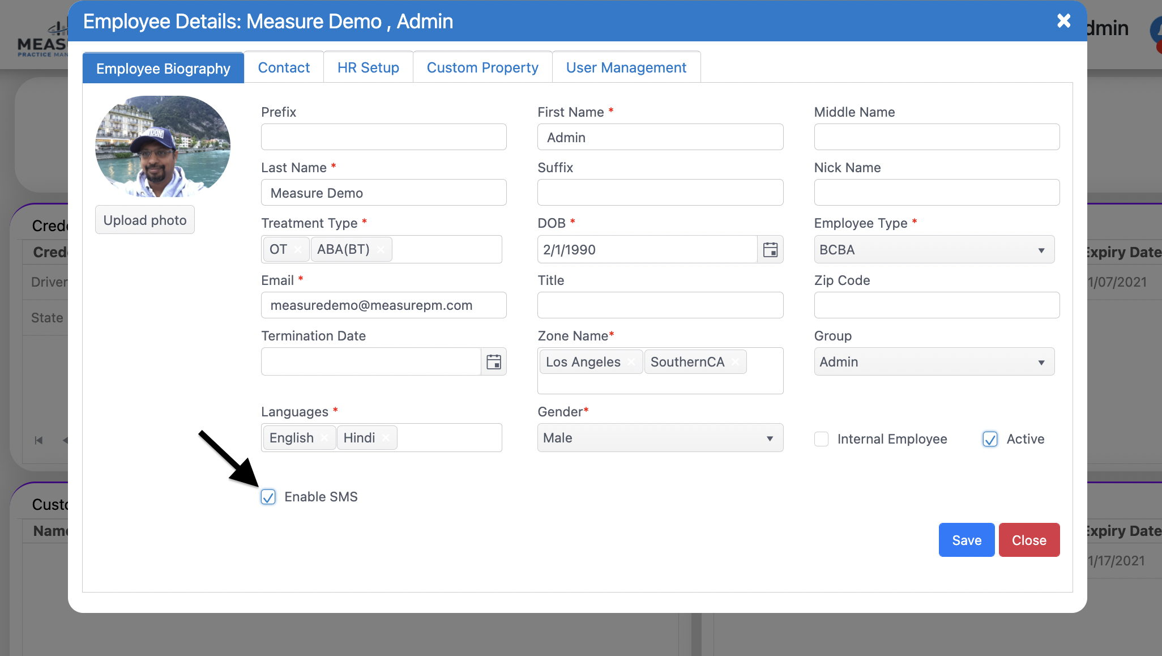Switch to the HR Setup tab
This screenshot has width=1162, height=656.
[368, 67]
